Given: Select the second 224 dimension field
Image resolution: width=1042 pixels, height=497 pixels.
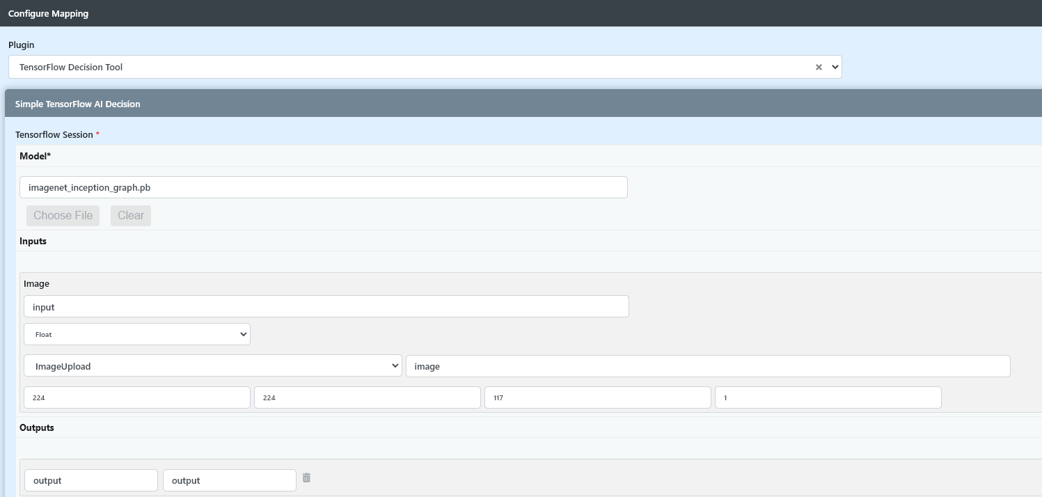Looking at the screenshot, I should point(367,397).
